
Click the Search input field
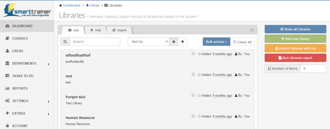tap(95, 42)
